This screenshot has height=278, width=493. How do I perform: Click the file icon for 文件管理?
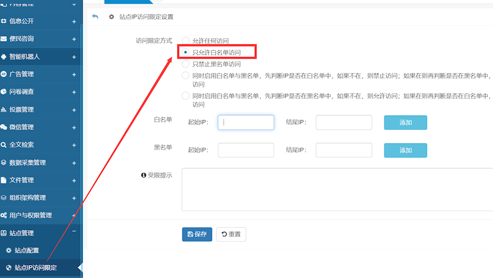pos(4,180)
